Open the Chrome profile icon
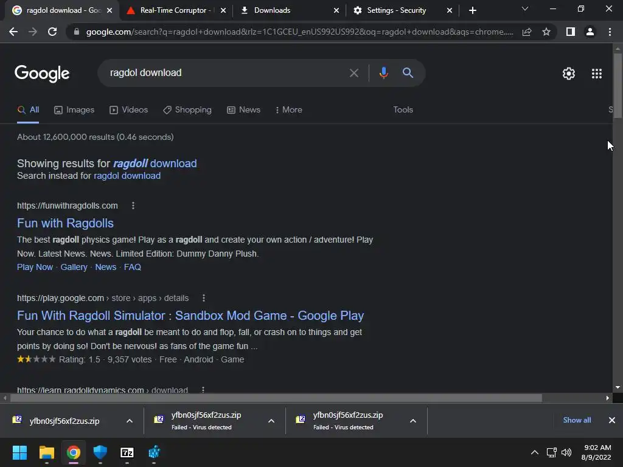 tap(590, 32)
